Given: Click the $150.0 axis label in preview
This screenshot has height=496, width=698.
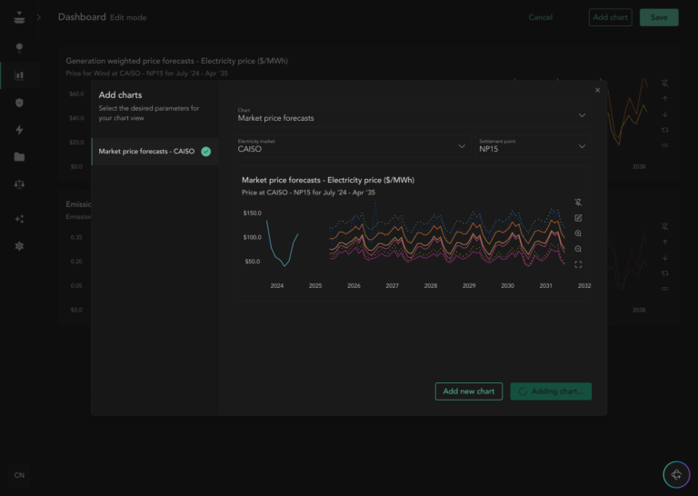Looking at the screenshot, I should point(252,213).
